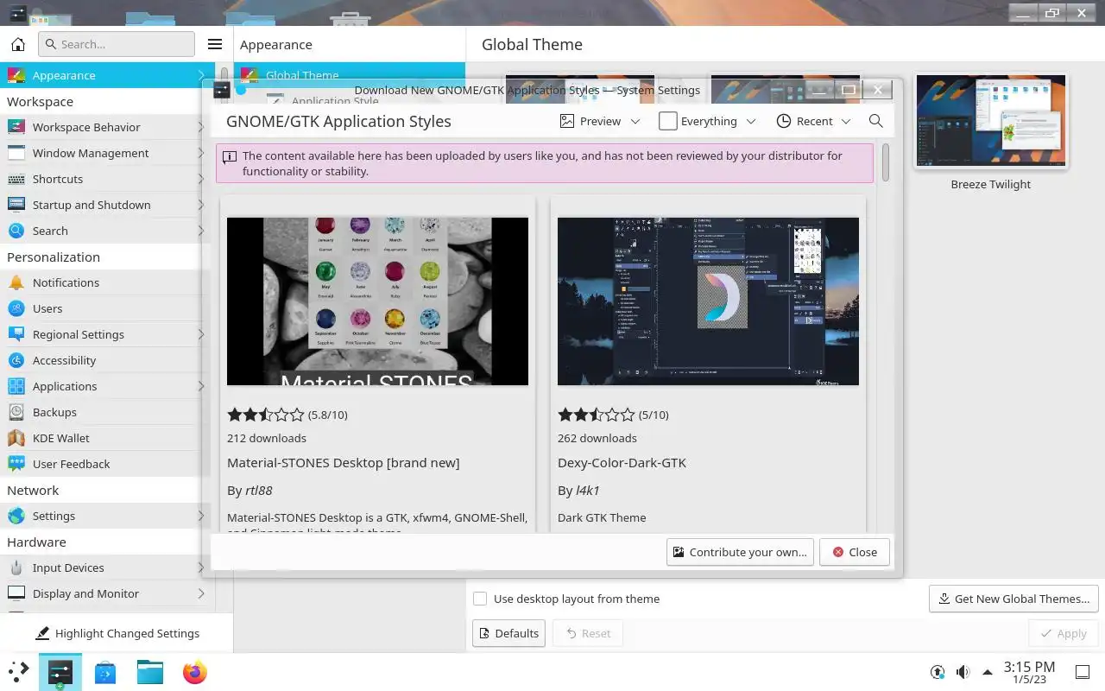Image resolution: width=1105 pixels, height=691 pixels.
Task: Click author link l4k1
Action: 587,490
